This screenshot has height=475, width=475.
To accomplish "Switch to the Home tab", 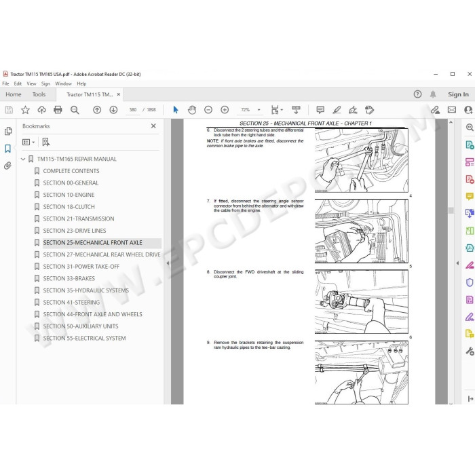I will pos(14,94).
